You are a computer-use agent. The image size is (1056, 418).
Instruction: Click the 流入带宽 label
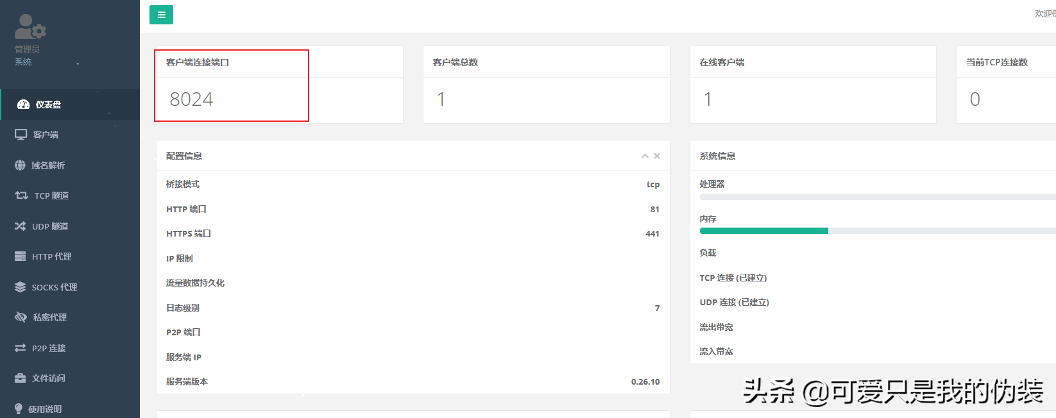[716, 351]
